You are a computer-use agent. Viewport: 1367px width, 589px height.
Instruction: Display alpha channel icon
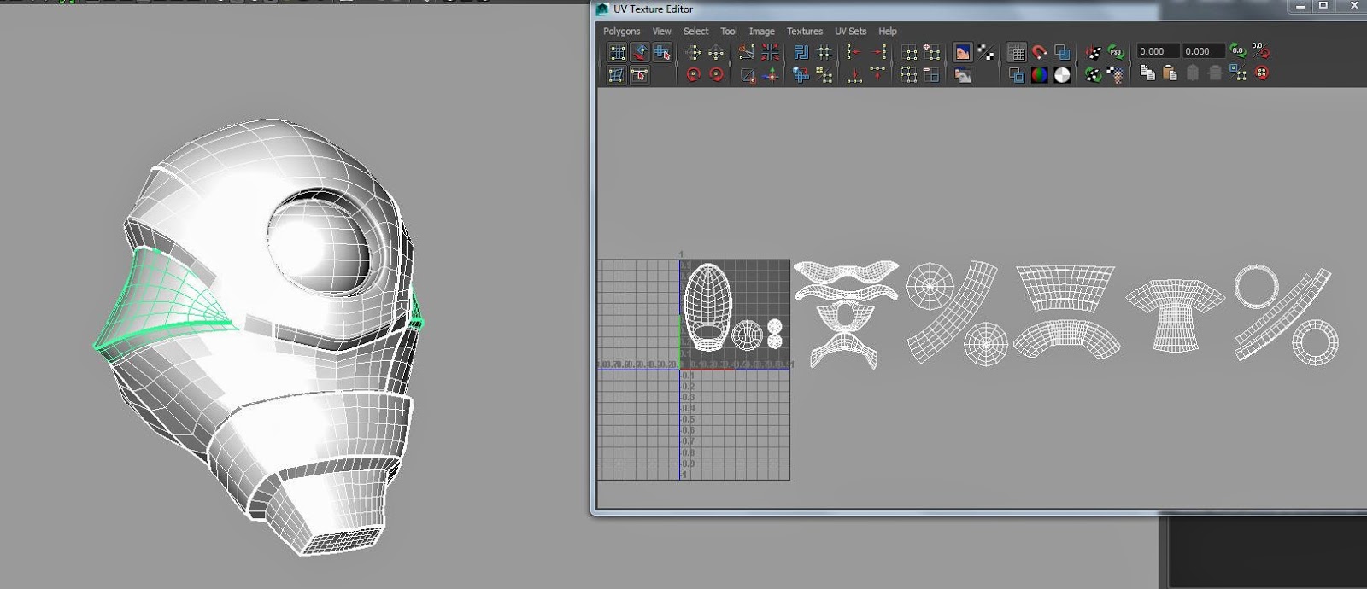pyautogui.click(x=1062, y=75)
